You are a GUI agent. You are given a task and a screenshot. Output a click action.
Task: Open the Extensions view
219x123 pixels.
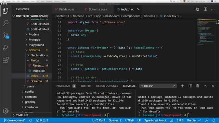[5, 60]
